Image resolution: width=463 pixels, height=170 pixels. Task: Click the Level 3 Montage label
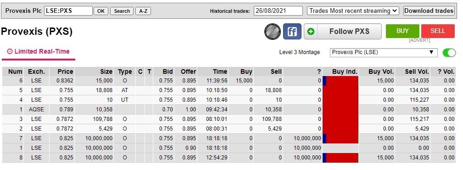(x=300, y=52)
